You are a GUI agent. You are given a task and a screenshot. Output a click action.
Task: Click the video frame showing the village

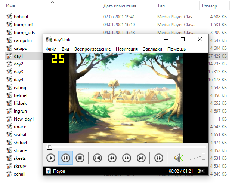[126, 98]
